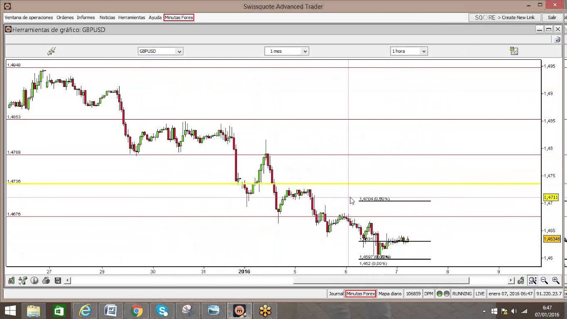
Task: Click the yellow 1,4736 horizontal line
Action: [273, 183]
